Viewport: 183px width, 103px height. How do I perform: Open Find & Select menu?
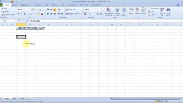click(168, 12)
